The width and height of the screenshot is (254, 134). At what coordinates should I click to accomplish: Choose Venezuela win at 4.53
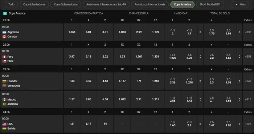pyautogui.click(x=105, y=81)
